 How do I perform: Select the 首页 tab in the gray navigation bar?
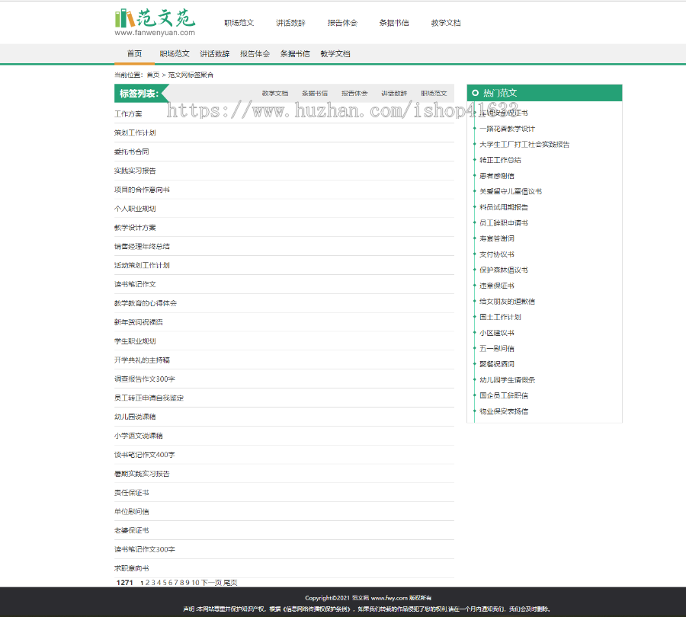pos(134,54)
